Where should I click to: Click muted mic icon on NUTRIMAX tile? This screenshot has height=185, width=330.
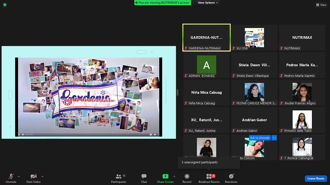pyautogui.click(x=282, y=48)
